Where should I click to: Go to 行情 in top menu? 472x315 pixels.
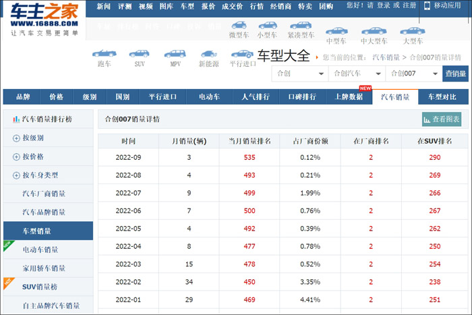pos(257,6)
